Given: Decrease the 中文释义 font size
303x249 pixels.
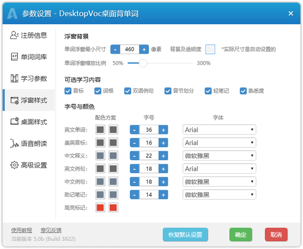Looking at the screenshot, I should coord(134,156).
